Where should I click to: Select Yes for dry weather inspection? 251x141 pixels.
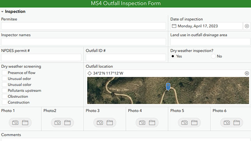pos(173,56)
